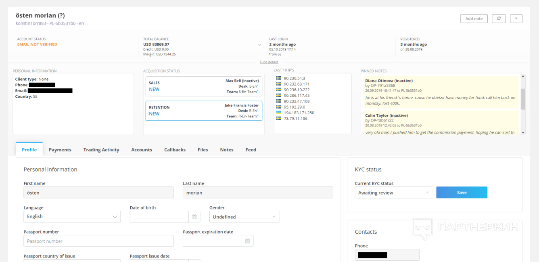This screenshot has width=539, height=262.
Task: Open the caret menu beside refresh
Action: [x=516, y=19]
